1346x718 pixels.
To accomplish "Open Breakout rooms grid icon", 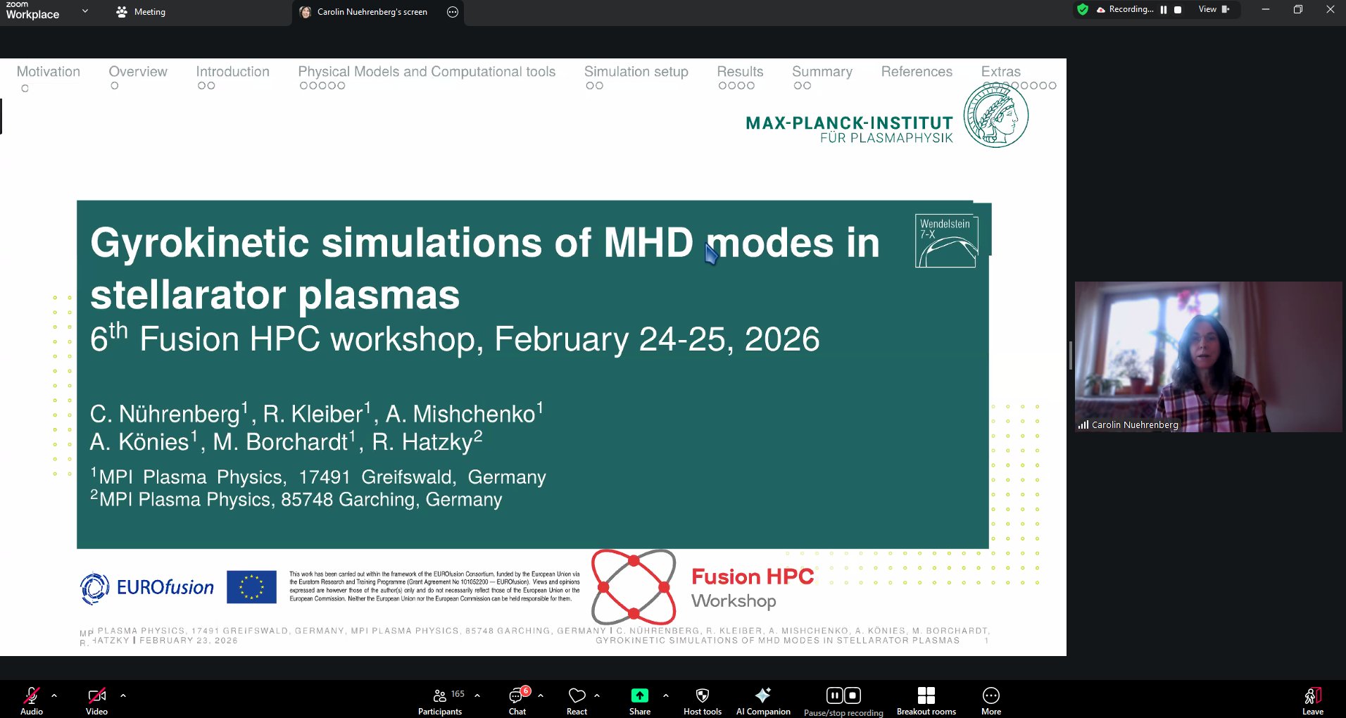I will 926,695.
